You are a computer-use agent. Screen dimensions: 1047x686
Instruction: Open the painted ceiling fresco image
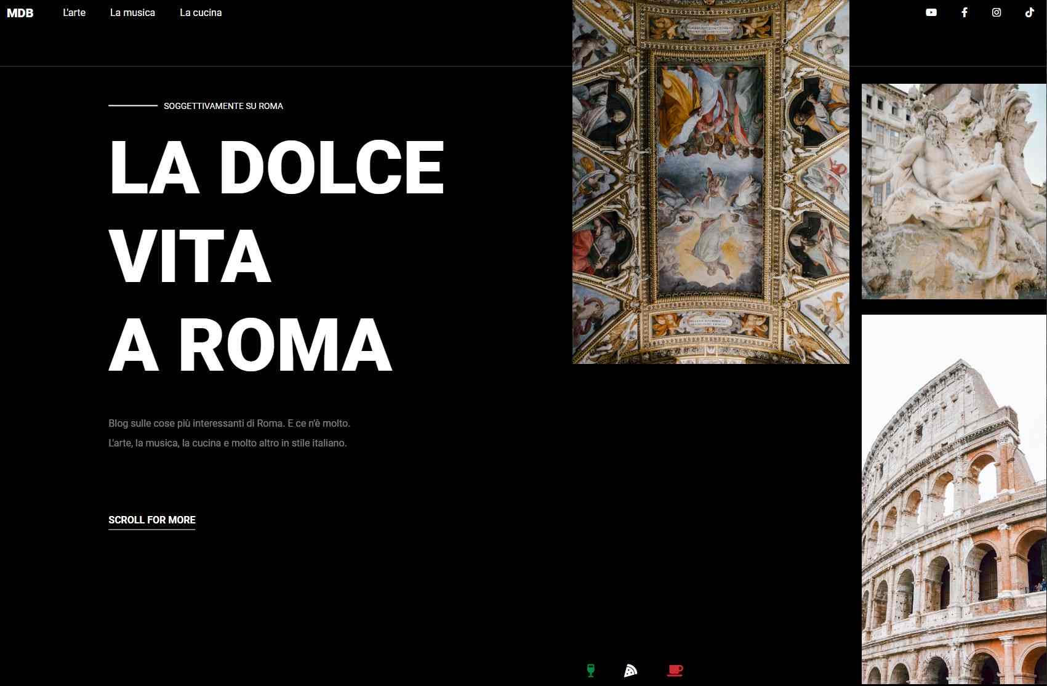pos(710,182)
